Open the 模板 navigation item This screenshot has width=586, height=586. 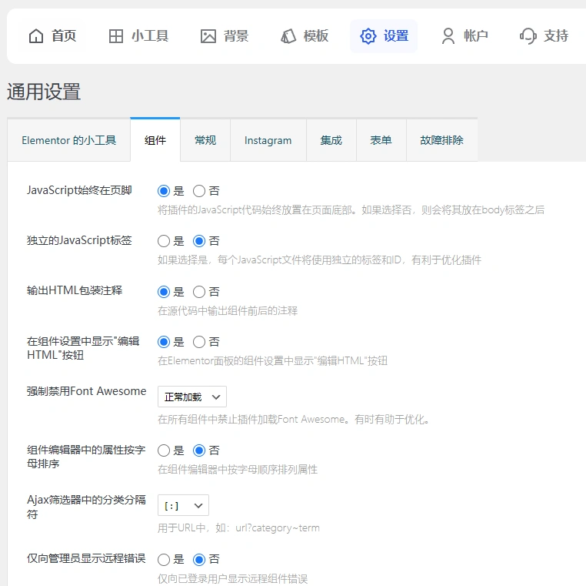[x=305, y=36]
